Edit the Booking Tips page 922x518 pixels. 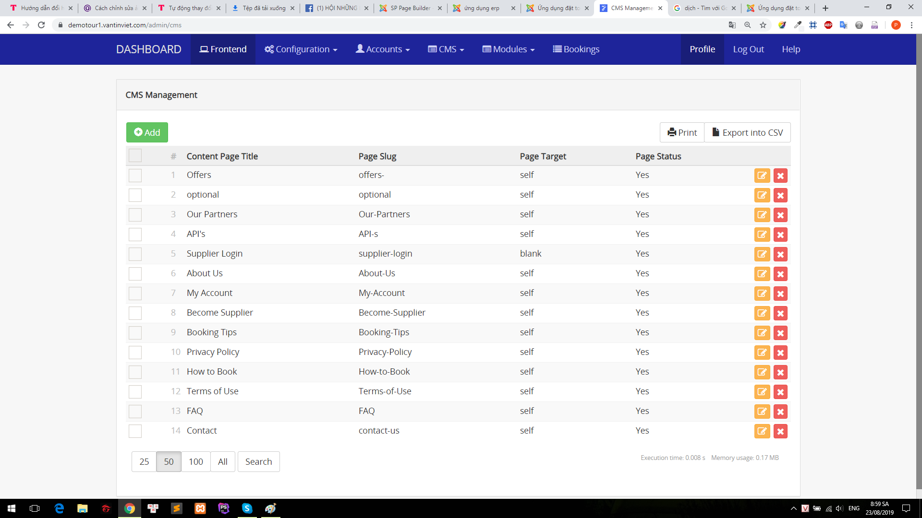762,333
